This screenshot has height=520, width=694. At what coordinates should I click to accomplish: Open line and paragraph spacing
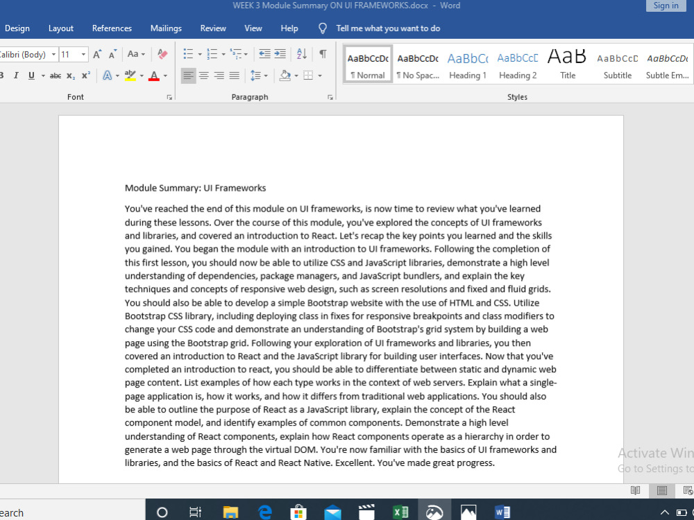[259, 76]
